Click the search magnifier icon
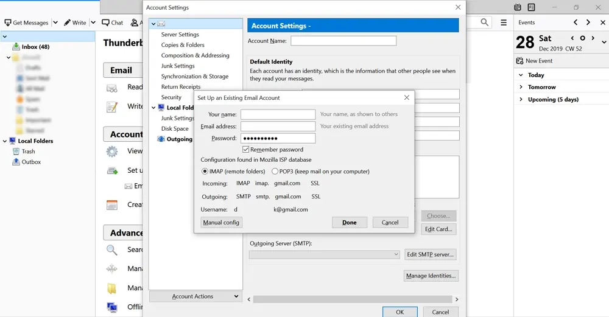 tap(485, 23)
